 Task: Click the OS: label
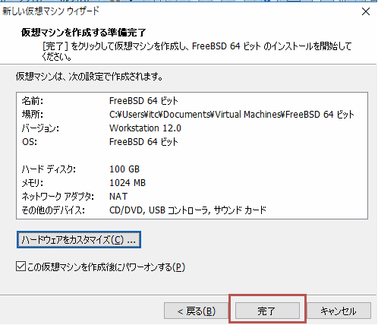(x=30, y=142)
